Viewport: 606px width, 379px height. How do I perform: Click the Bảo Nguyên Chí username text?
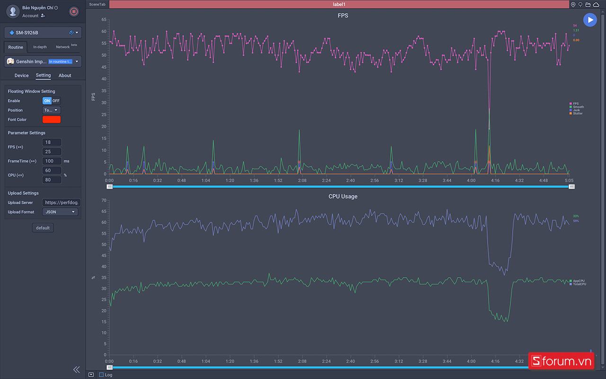pyautogui.click(x=37, y=8)
